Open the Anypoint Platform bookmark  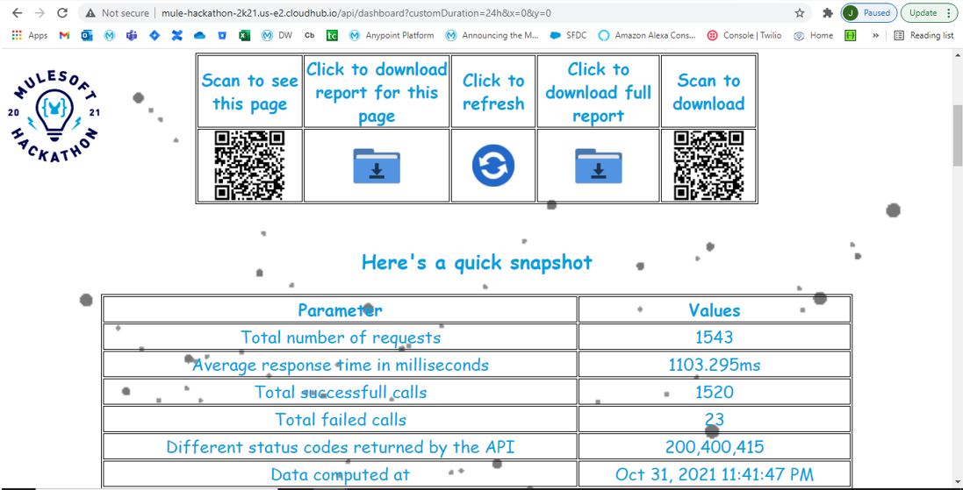click(392, 36)
